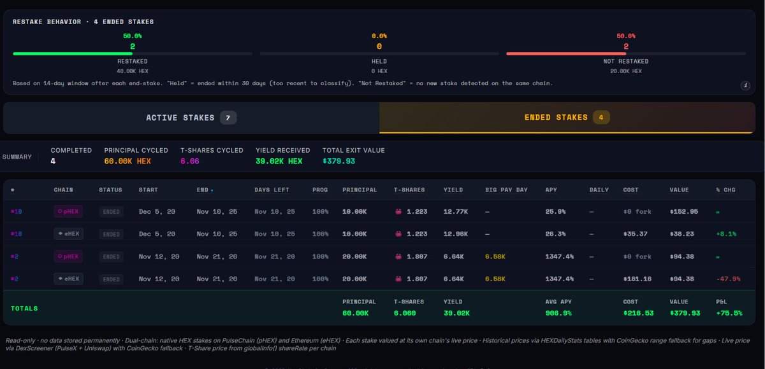This screenshot has width=765, height=369.
Task: Switch to the Ended Stakes tab
Action: point(568,118)
